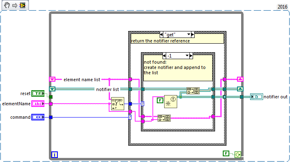
Task: Select the upper Build Array node
Action: click(193, 91)
